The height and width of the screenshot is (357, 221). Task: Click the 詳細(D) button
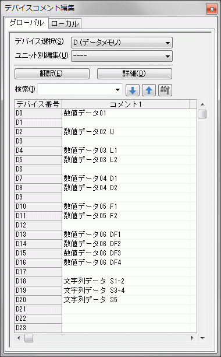click(x=134, y=73)
